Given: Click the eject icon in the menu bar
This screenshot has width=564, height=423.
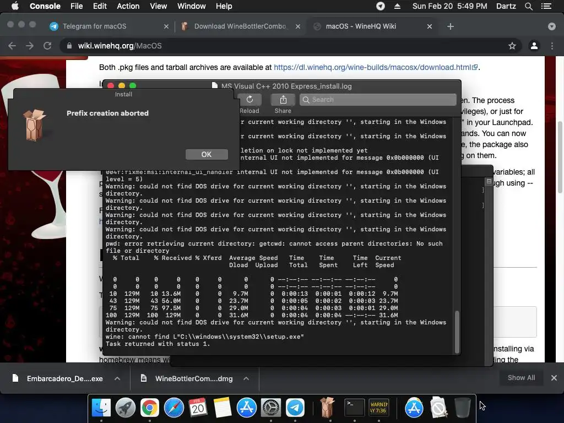Looking at the screenshot, I should (x=398, y=6).
